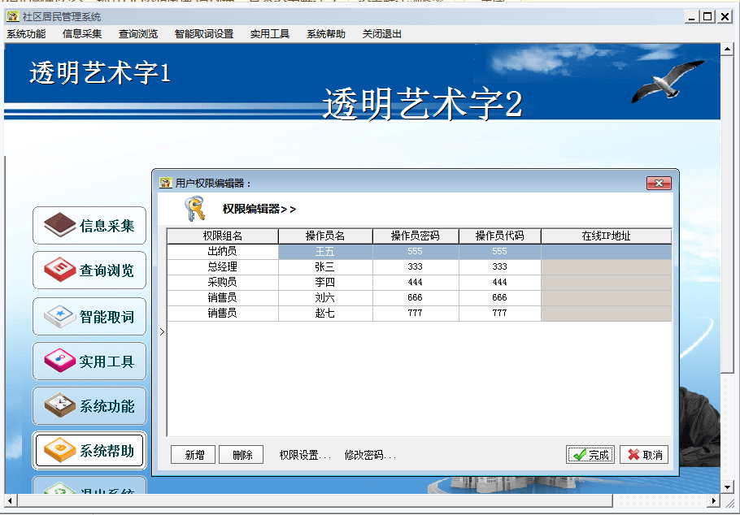Open 权限设置... link
This screenshot has width=740, height=515.
305,455
